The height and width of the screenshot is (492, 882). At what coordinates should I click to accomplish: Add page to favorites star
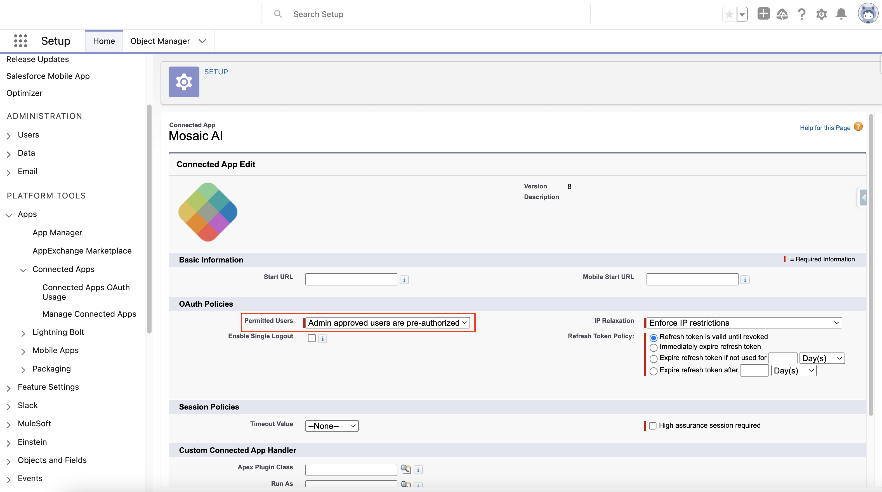click(x=729, y=14)
